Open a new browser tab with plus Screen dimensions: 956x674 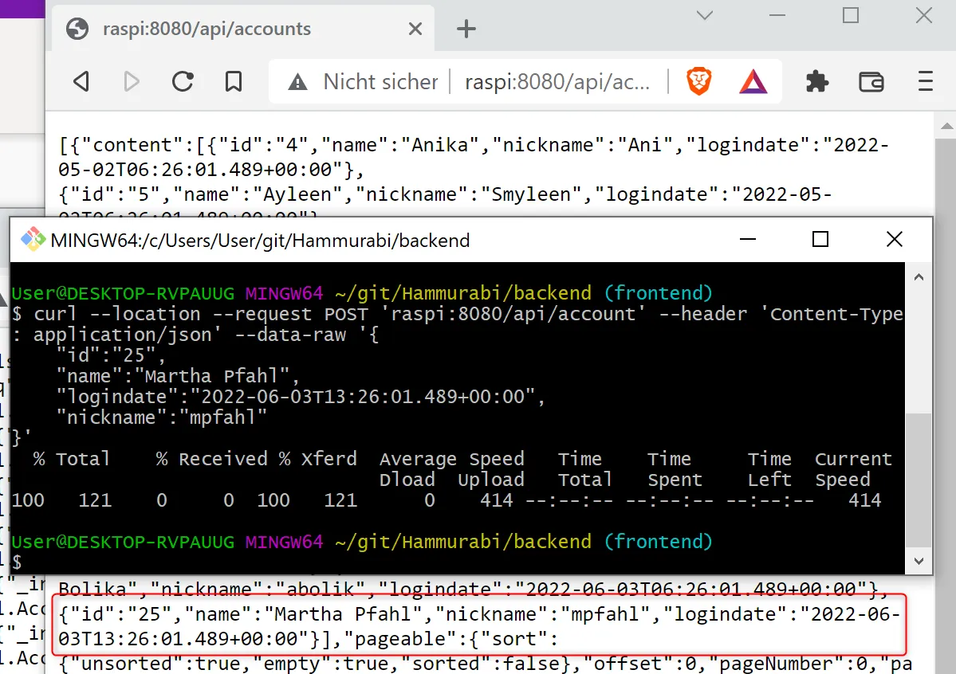466,29
